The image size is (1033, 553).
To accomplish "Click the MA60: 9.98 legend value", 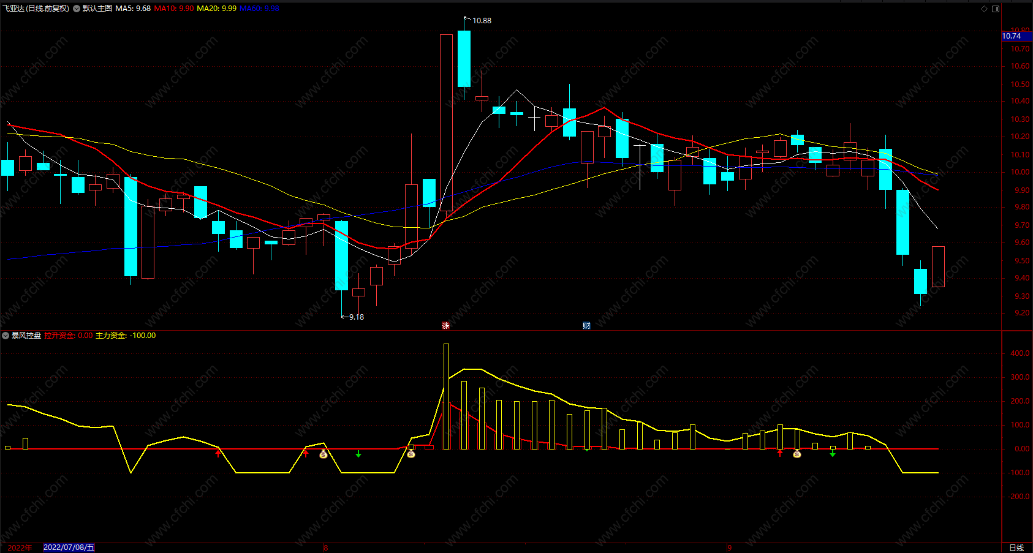I will 260,9.
